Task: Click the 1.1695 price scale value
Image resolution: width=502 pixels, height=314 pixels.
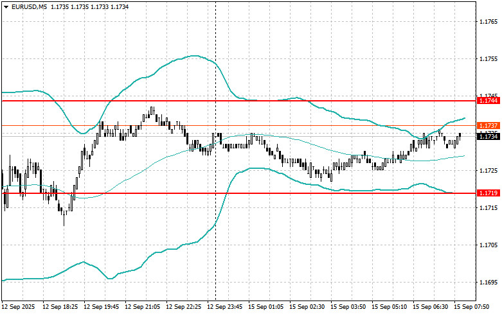Action: point(489,283)
